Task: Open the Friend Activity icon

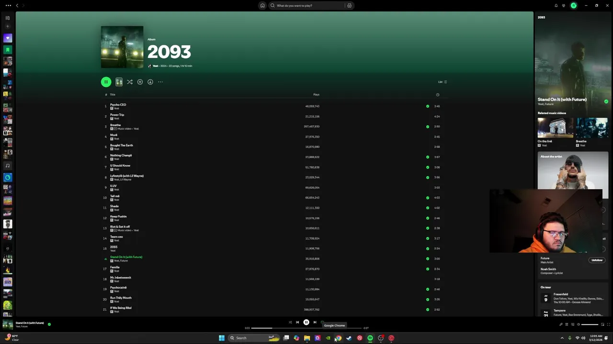Action: click(x=564, y=5)
